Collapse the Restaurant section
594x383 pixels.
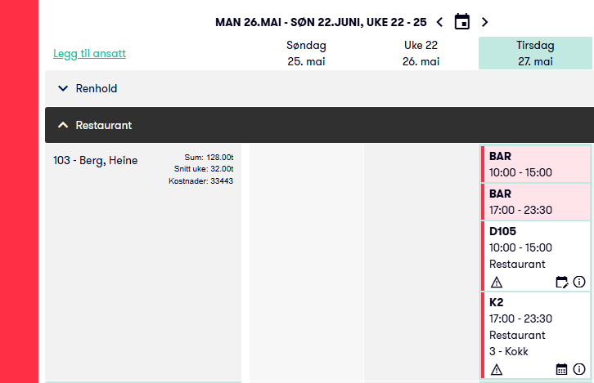63,125
